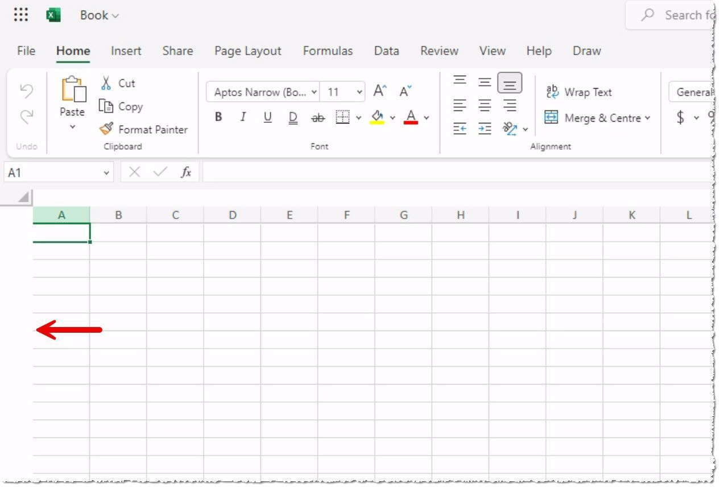Click the Copy icon
Viewport: 720px width, 488px height.
106,106
